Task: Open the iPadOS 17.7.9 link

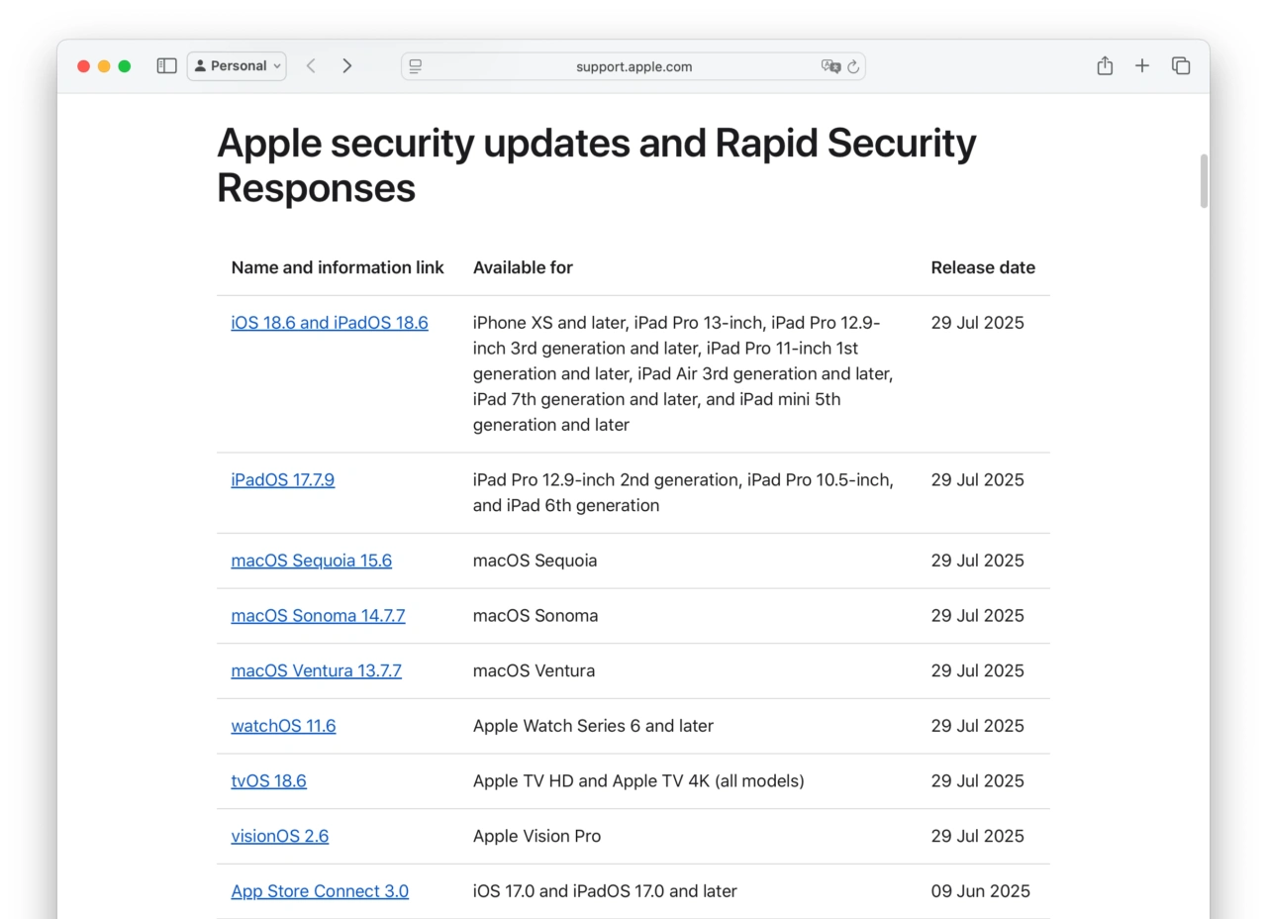Action: tap(282, 480)
